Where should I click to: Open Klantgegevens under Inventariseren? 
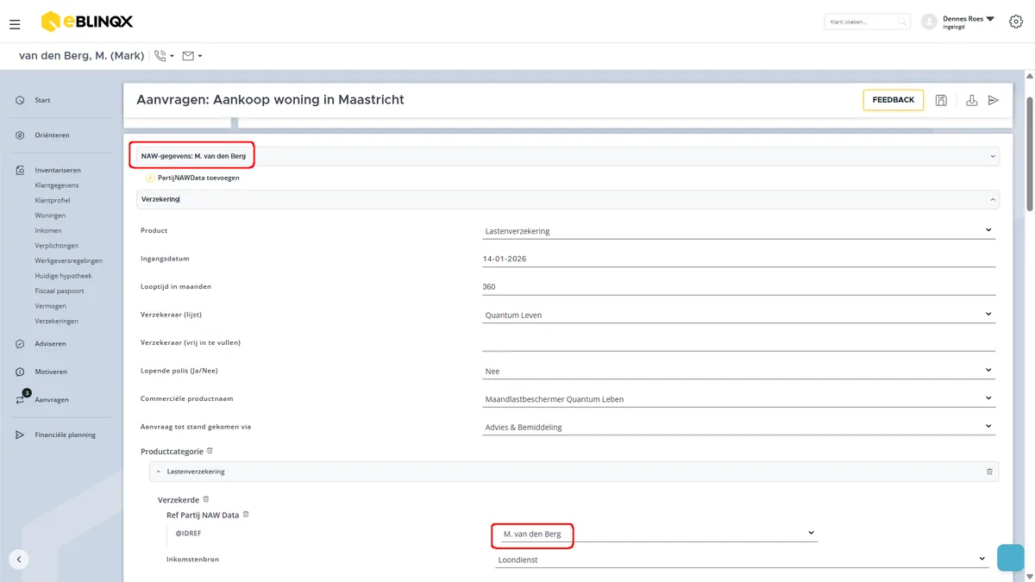[x=57, y=185]
